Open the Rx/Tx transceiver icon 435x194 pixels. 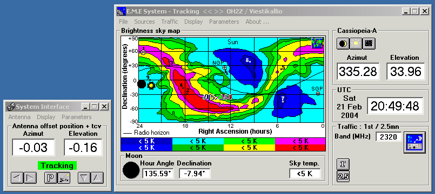coord(414,142)
